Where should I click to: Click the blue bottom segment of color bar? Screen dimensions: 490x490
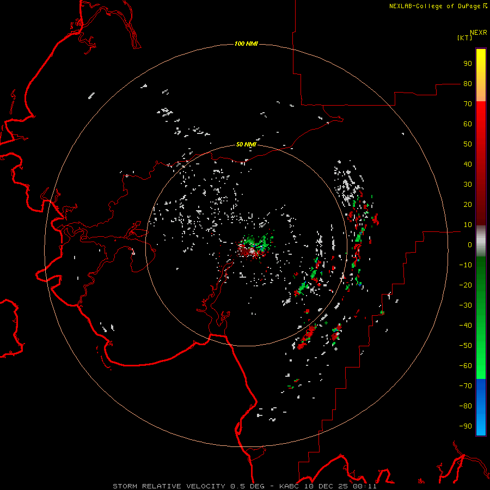coord(481,407)
